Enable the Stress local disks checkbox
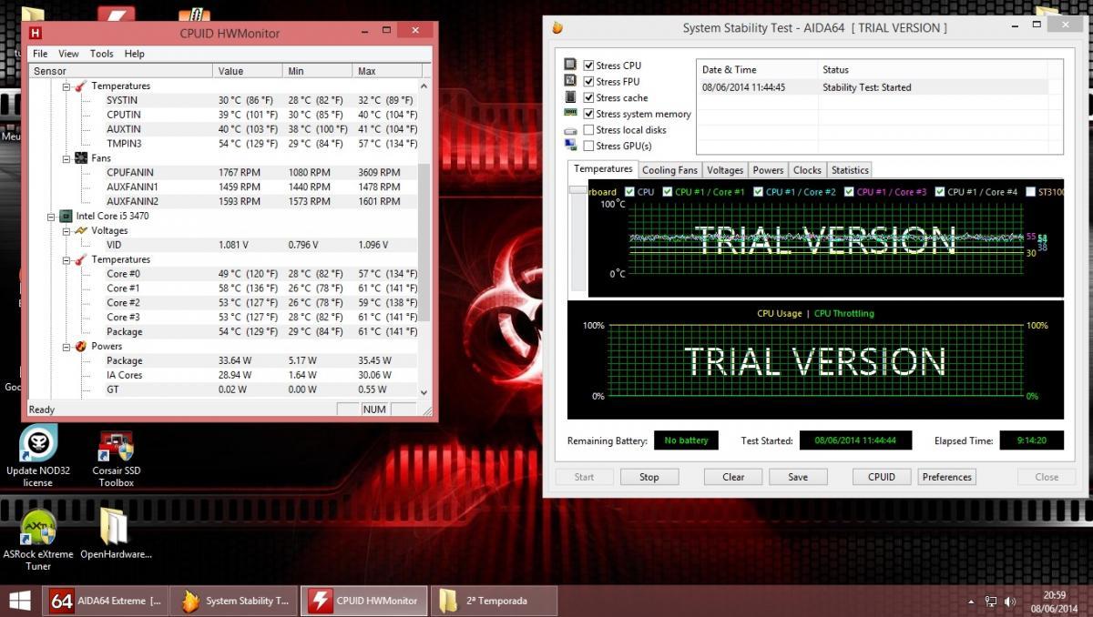Image resolution: width=1093 pixels, height=617 pixels. tap(588, 130)
